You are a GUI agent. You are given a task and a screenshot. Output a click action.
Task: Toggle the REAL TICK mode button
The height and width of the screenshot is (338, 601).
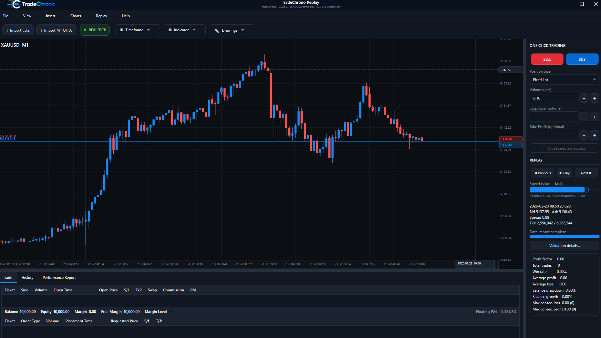pos(95,30)
